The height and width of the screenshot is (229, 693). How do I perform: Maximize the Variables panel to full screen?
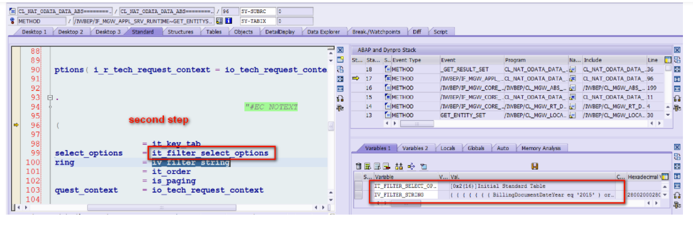(x=677, y=167)
